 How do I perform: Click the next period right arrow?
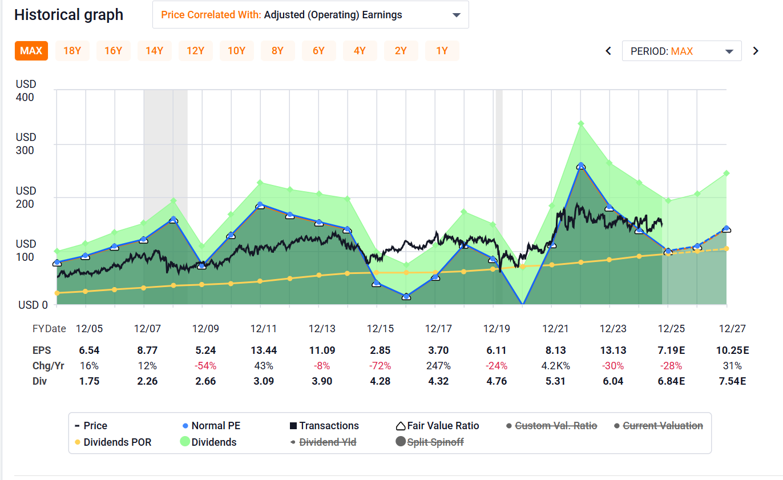[x=756, y=51]
